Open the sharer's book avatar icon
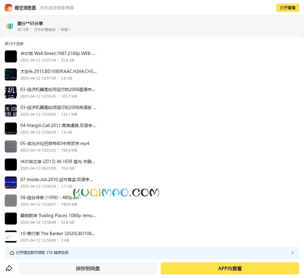 9,26
